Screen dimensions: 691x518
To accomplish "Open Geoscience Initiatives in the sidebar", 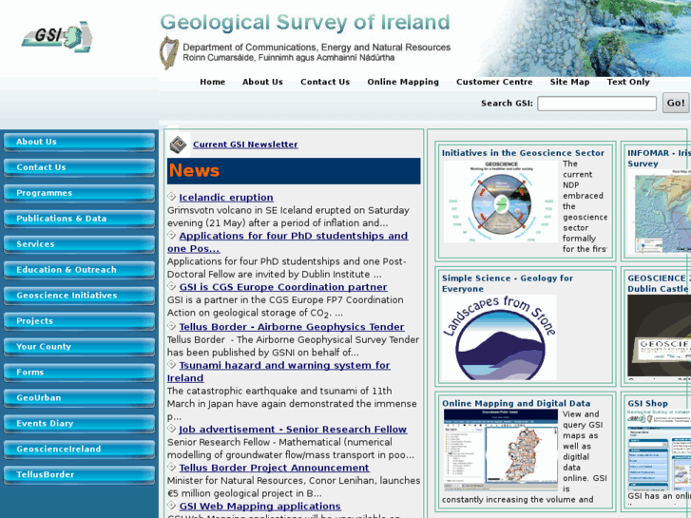I will click(x=79, y=296).
